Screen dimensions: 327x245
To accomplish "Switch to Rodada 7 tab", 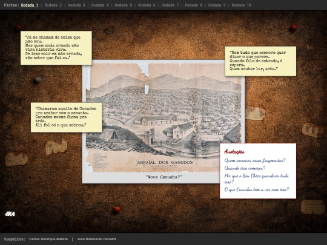I will 170,5.
